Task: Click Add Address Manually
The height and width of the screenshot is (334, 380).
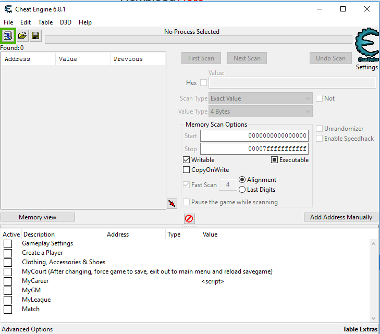Action: pyautogui.click(x=341, y=217)
